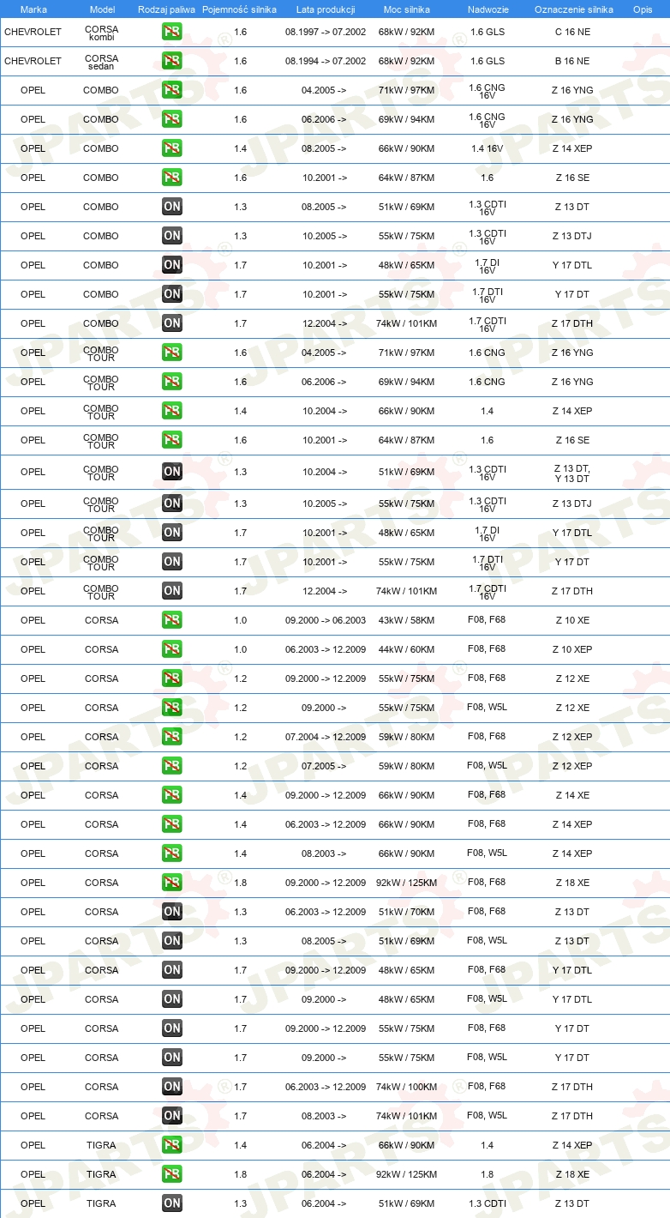Click ON icon in Opel Combo Z 17 DTH row
The image size is (670, 1218).
[171, 323]
